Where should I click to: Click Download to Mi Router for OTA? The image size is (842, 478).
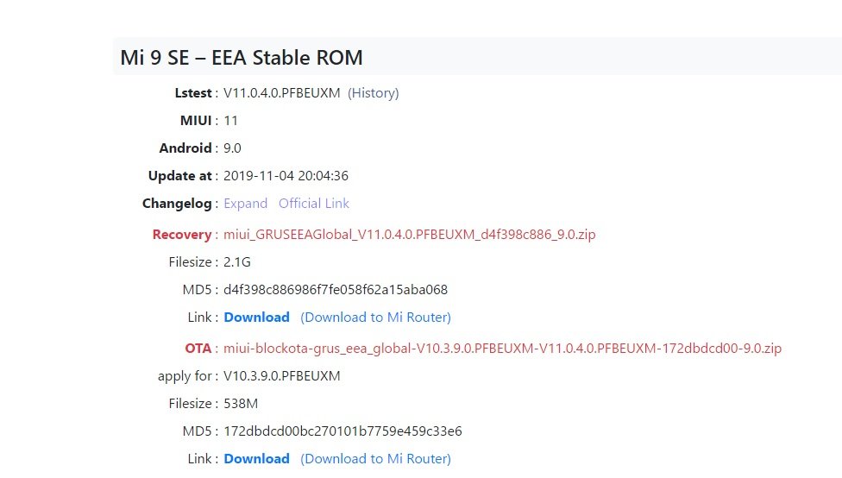[x=375, y=459]
